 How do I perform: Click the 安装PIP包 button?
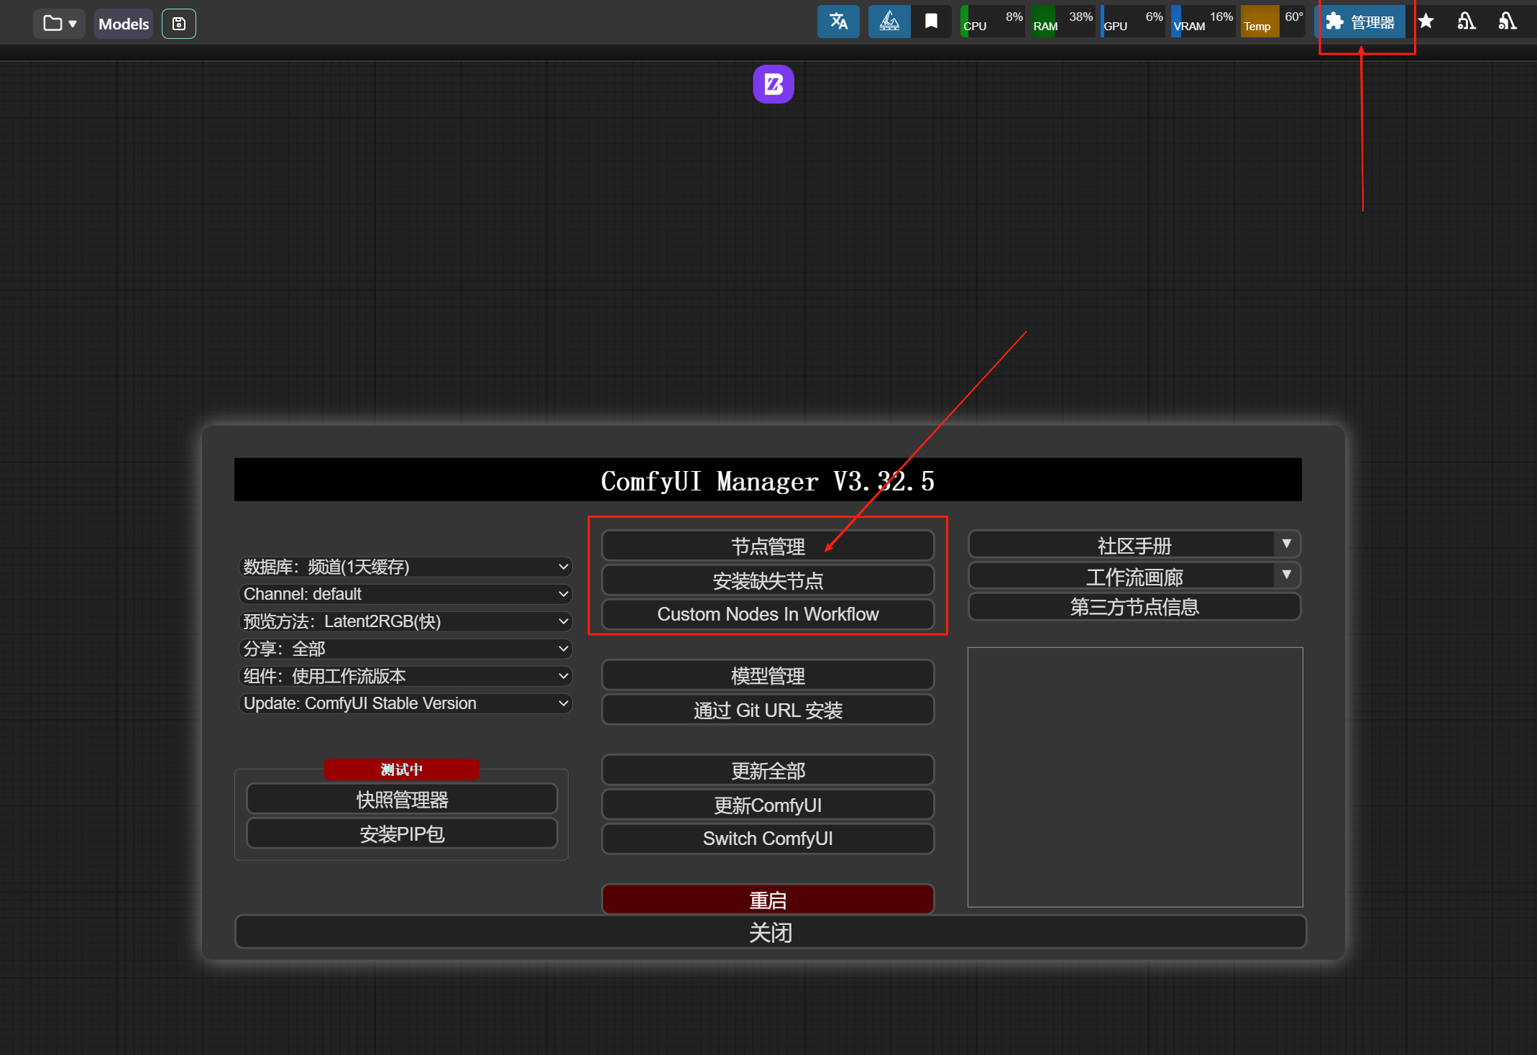click(402, 834)
